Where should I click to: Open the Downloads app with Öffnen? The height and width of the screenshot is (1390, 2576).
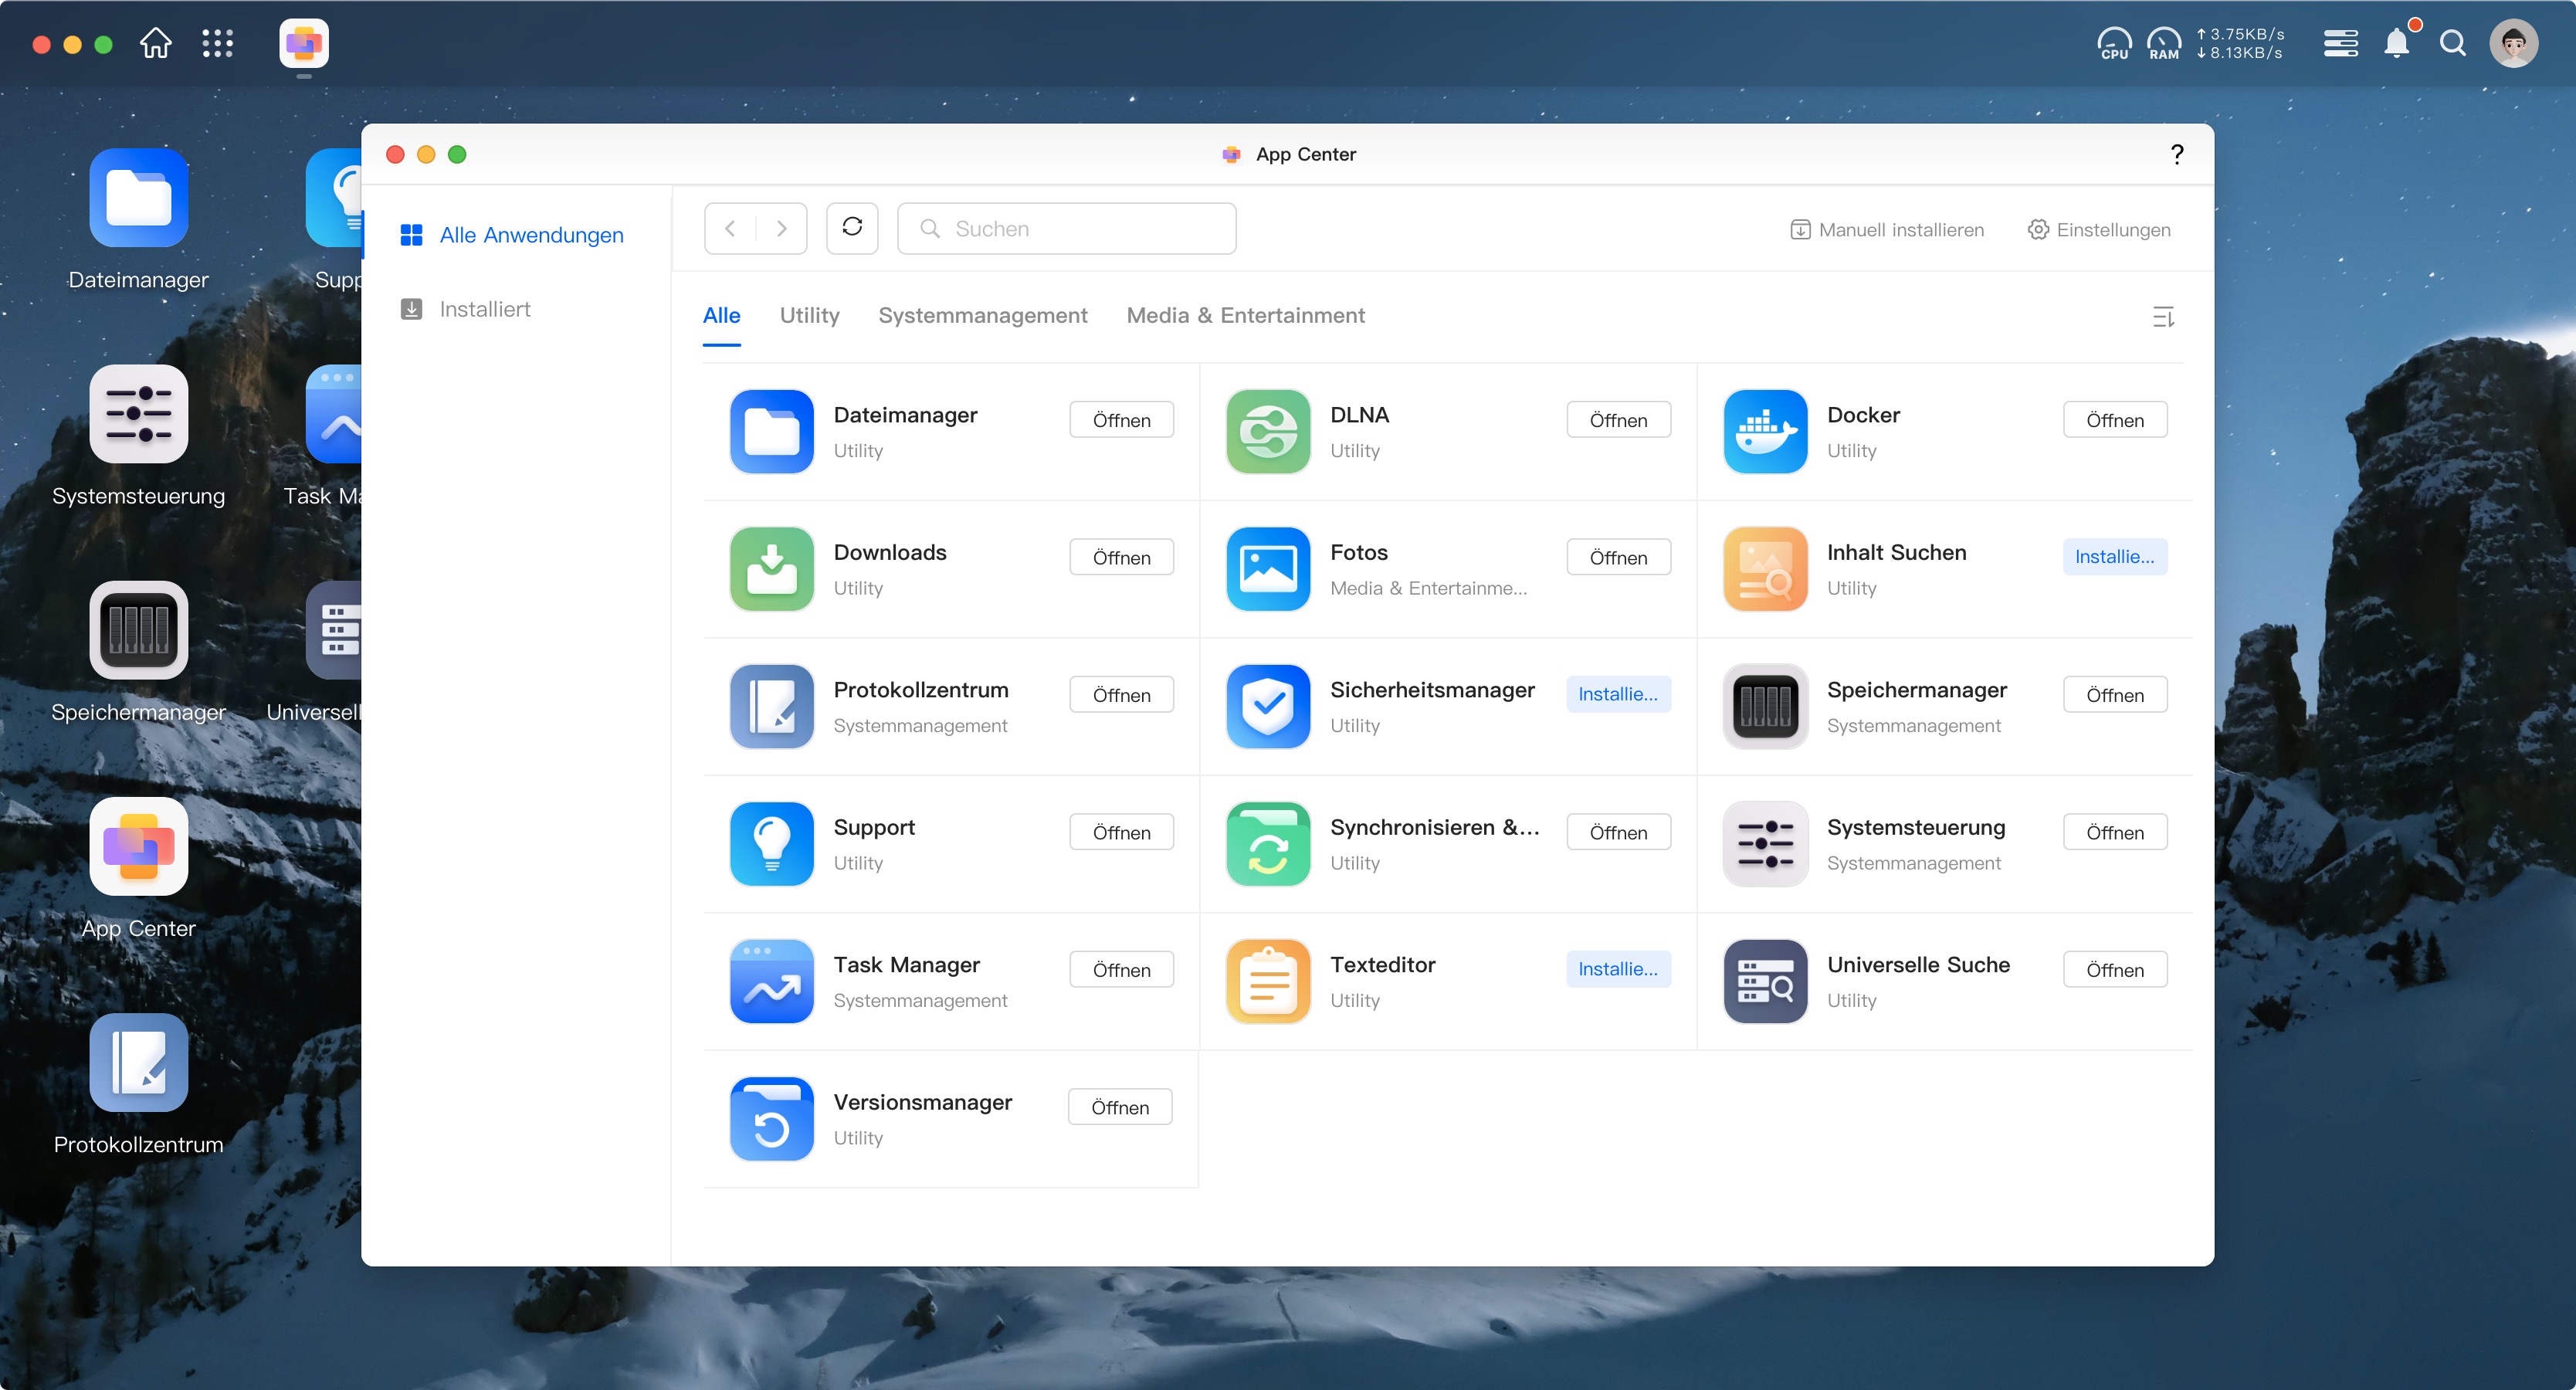click(x=1121, y=557)
